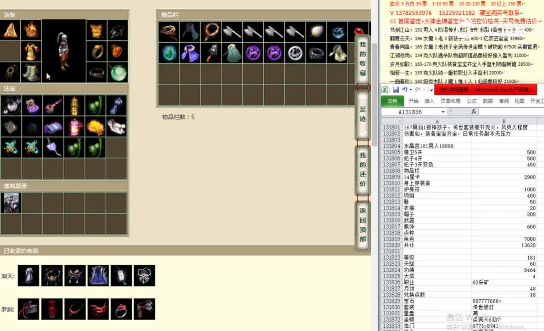Select the gold ring equipment icon
The image size is (544, 331).
point(96,51)
